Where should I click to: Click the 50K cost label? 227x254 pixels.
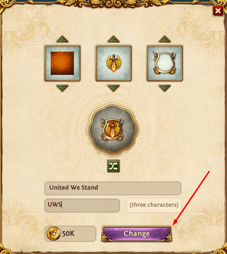point(68,234)
